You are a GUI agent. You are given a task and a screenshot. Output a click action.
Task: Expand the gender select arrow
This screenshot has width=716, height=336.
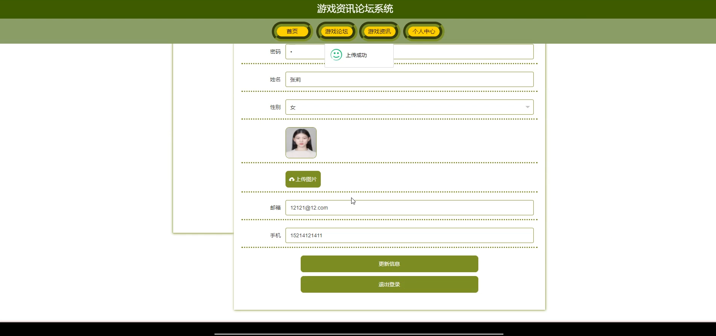pyautogui.click(x=527, y=107)
